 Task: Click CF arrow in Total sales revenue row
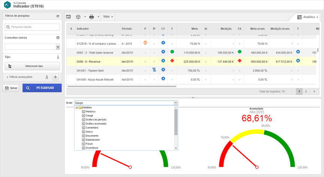coord(163,52)
